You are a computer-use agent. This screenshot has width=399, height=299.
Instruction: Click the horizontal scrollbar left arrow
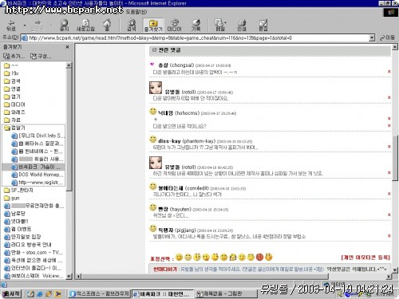(79, 277)
